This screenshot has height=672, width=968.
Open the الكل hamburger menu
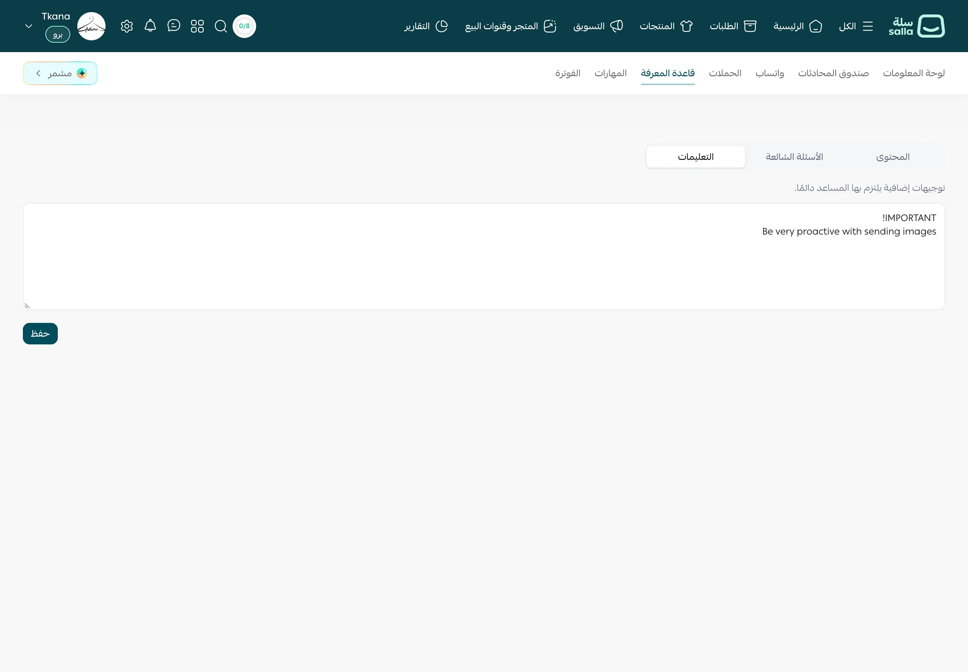click(x=856, y=26)
